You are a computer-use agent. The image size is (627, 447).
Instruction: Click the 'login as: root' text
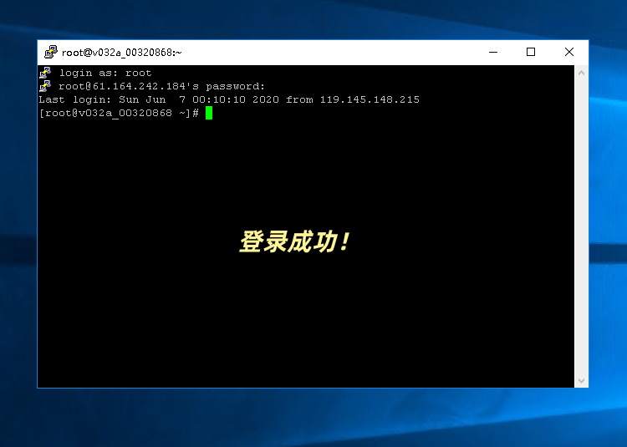pyautogui.click(x=105, y=73)
